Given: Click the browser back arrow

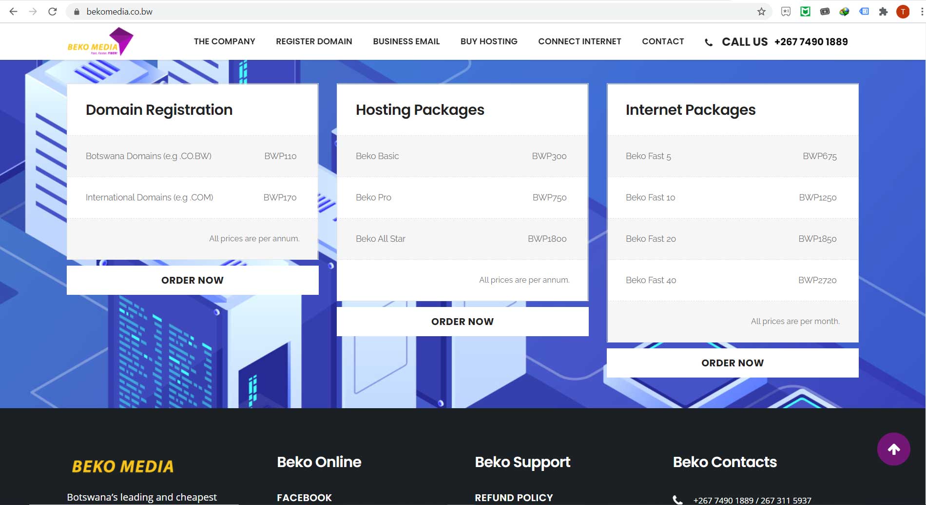Looking at the screenshot, I should (x=13, y=11).
